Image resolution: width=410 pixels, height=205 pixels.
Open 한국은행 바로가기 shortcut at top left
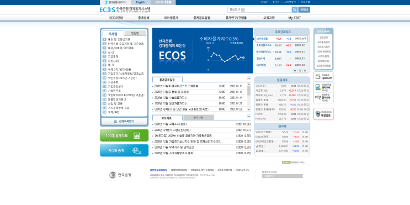[x=115, y=2]
